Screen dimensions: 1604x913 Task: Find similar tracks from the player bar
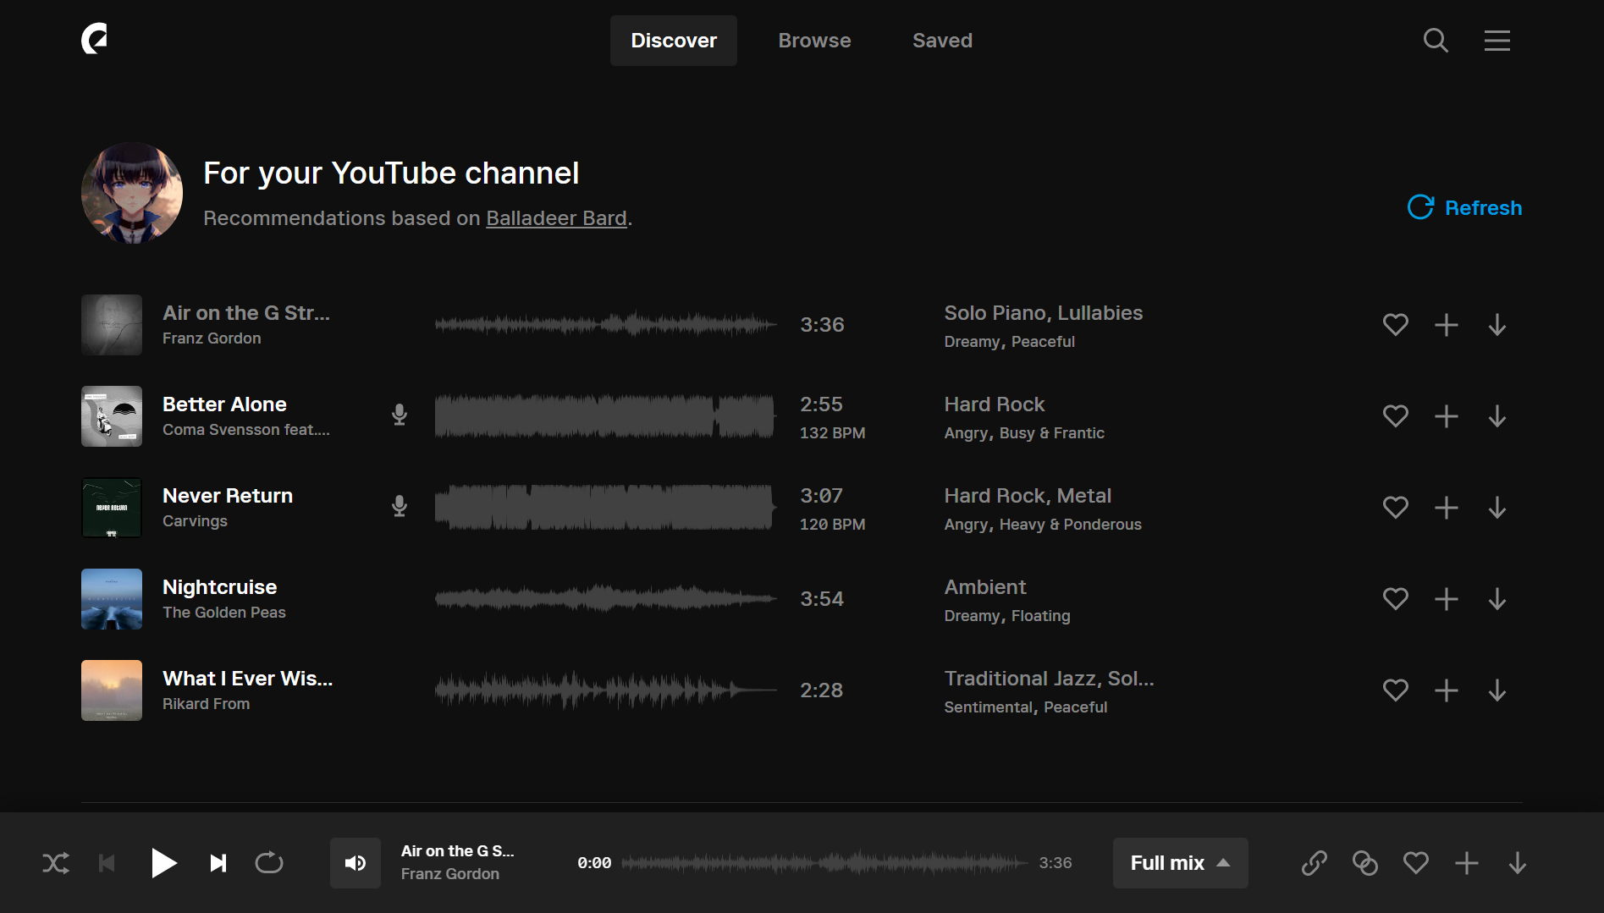point(1364,863)
